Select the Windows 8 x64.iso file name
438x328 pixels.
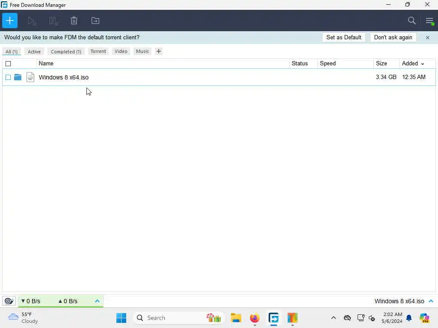(64, 77)
